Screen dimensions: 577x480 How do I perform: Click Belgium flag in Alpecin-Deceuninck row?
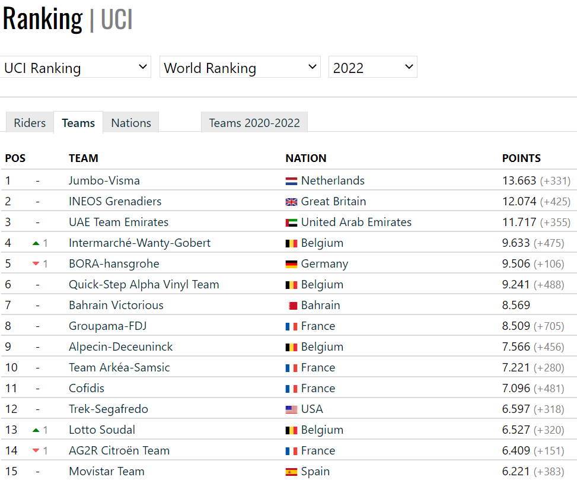coord(291,348)
